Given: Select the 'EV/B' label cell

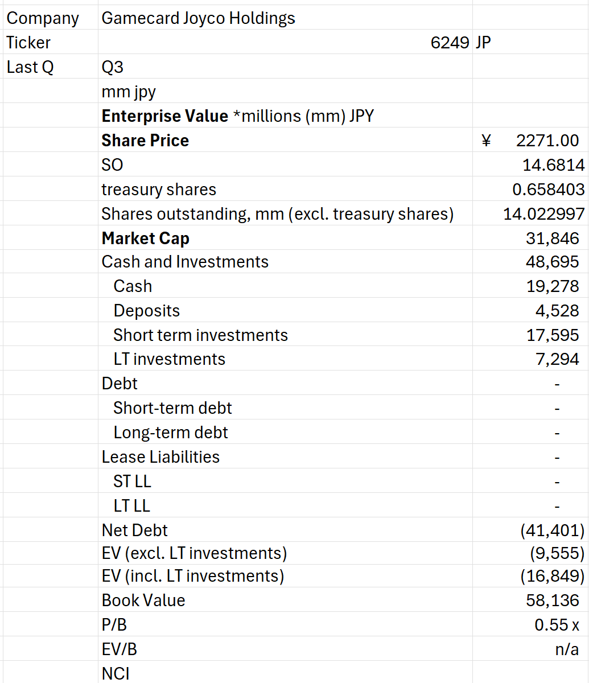Looking at the screenshot, I should coord(119,649).
